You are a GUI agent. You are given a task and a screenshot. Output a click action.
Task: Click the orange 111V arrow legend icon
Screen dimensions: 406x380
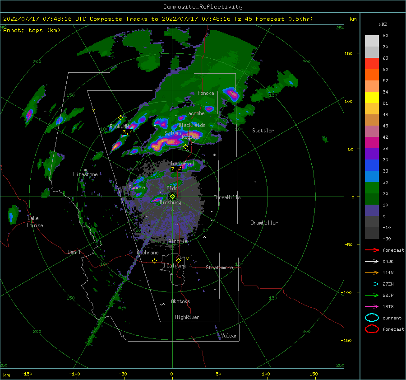click(372, 272)
